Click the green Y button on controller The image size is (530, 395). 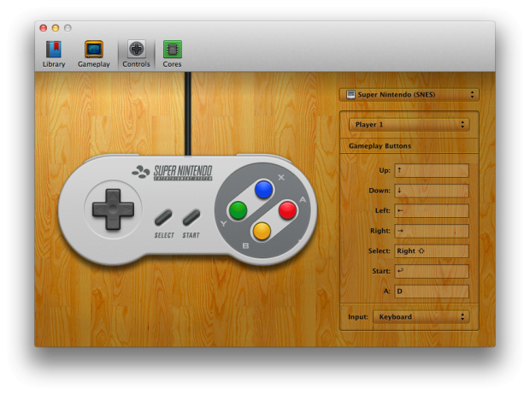tap(238, 210)
